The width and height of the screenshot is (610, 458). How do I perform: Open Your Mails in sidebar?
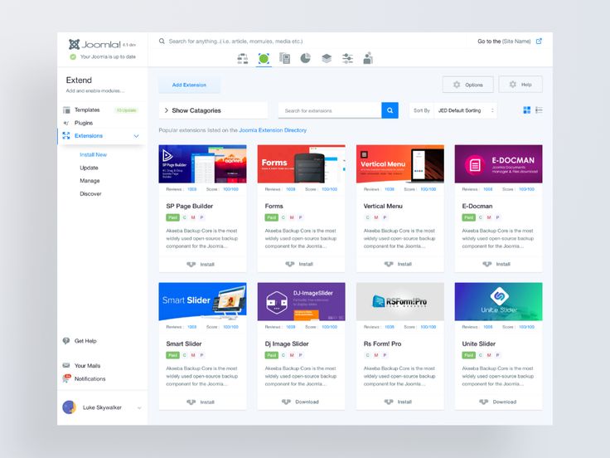88,366
